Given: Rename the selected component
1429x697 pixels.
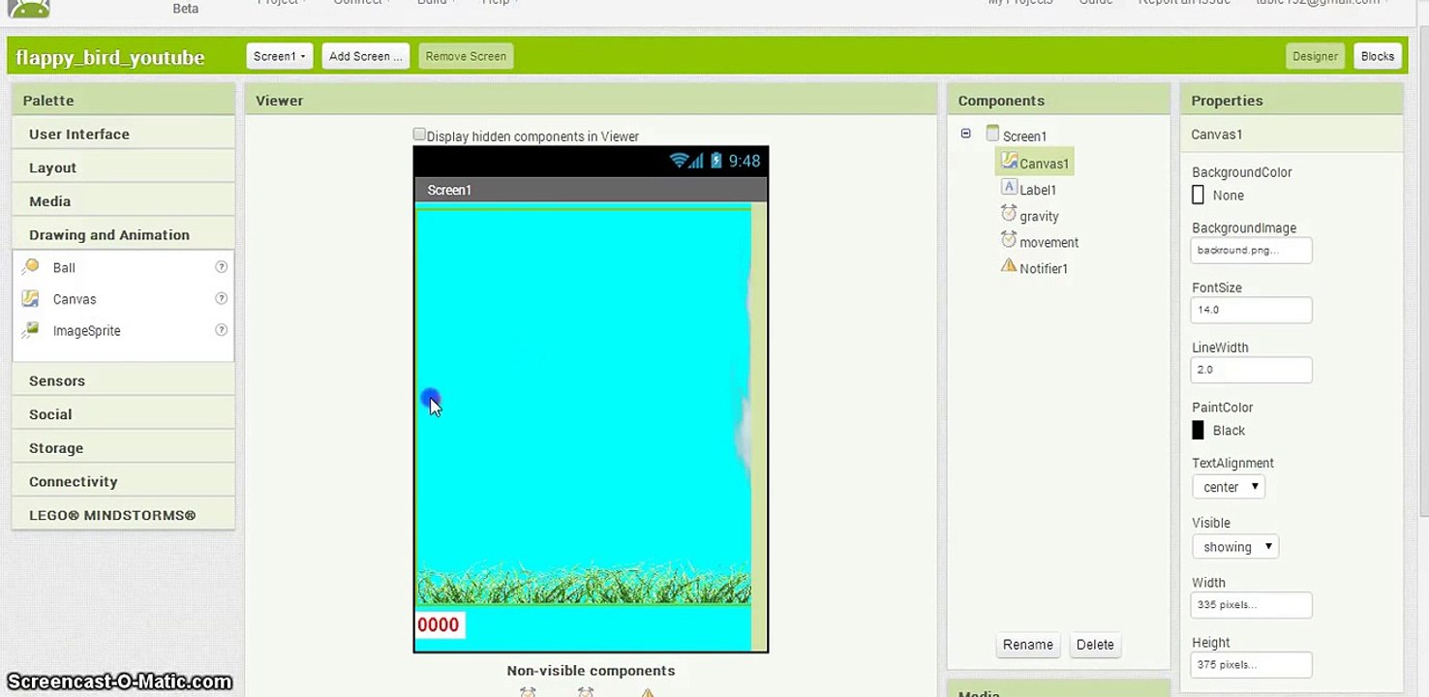Looking at the screenshot, I should 1027,645.
